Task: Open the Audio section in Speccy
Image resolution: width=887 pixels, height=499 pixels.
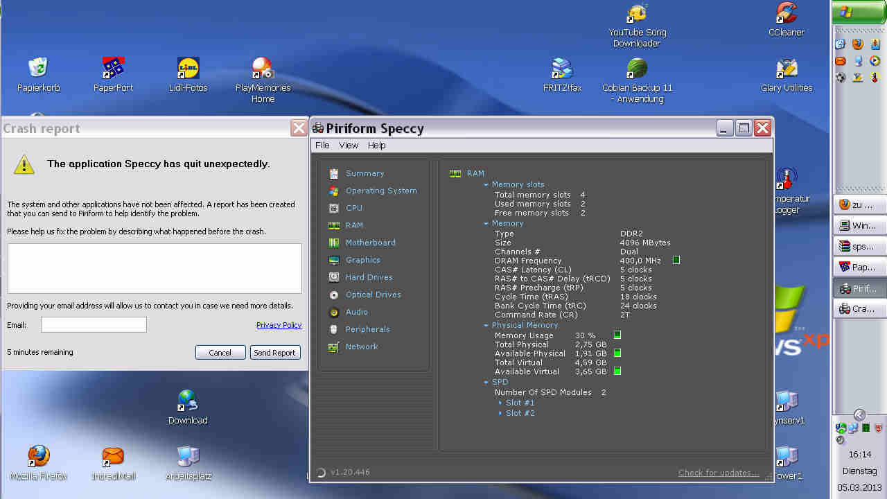Action: [356, 312]
